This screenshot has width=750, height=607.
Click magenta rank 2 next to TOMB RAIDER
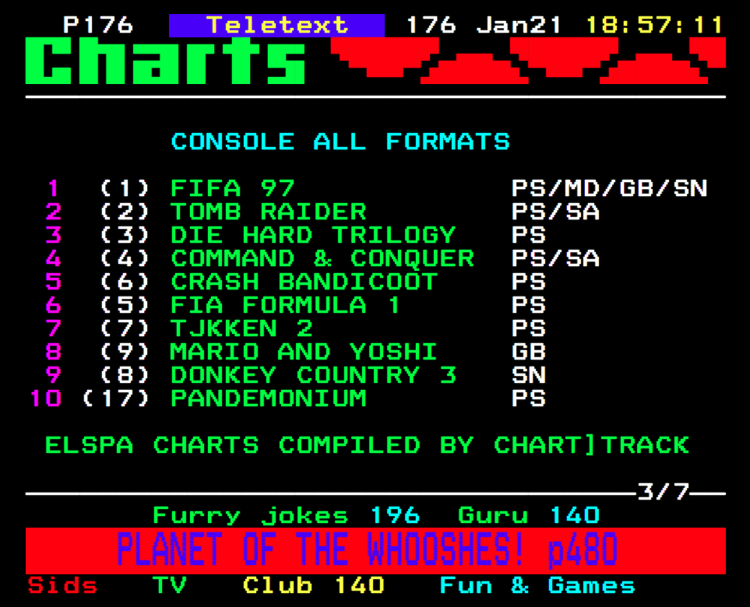click(54, 212)
